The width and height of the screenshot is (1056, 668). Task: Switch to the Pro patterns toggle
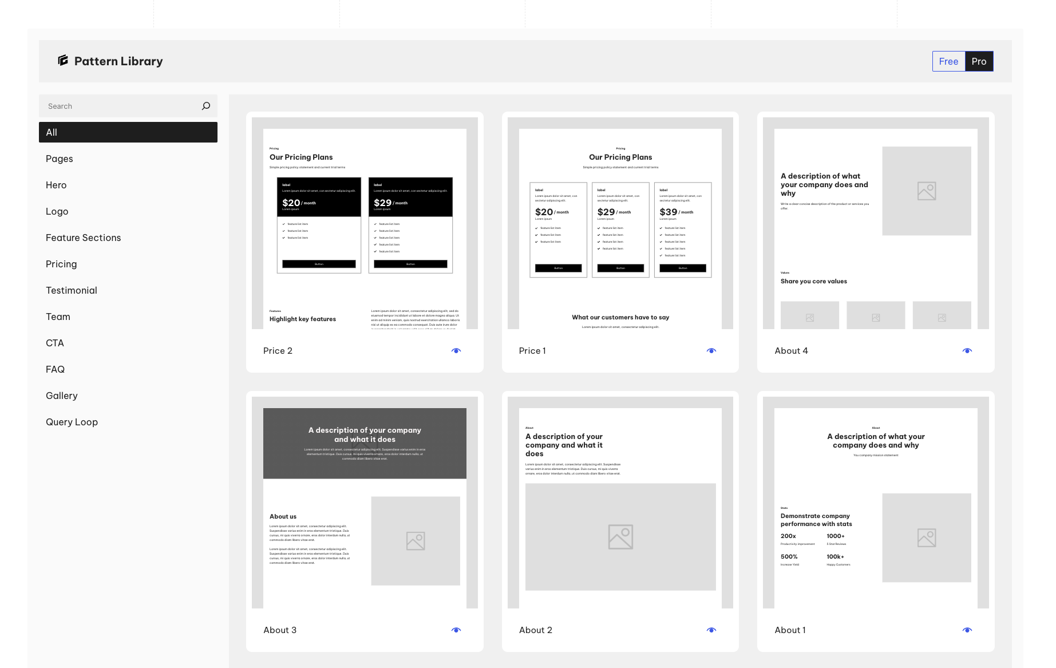coord(979,61)
